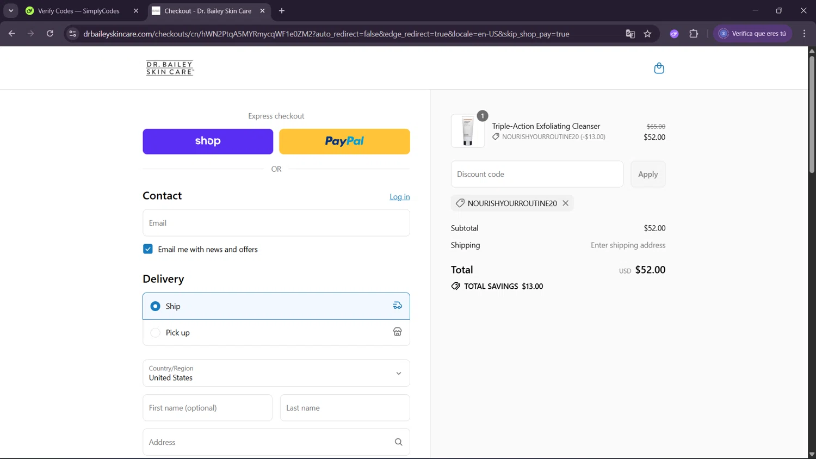Viewport: 816px width, 459px height.
Task: Switch to the Checkout Dr. Bailey tab
Action: (207, 11)
